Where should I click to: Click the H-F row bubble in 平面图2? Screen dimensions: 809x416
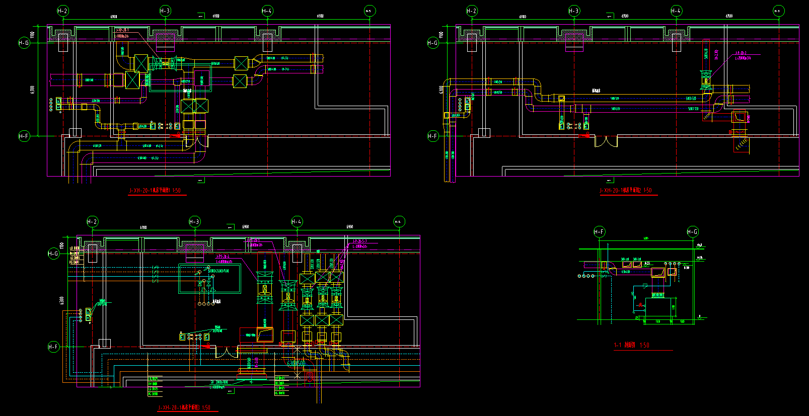(x=433, y=136)
